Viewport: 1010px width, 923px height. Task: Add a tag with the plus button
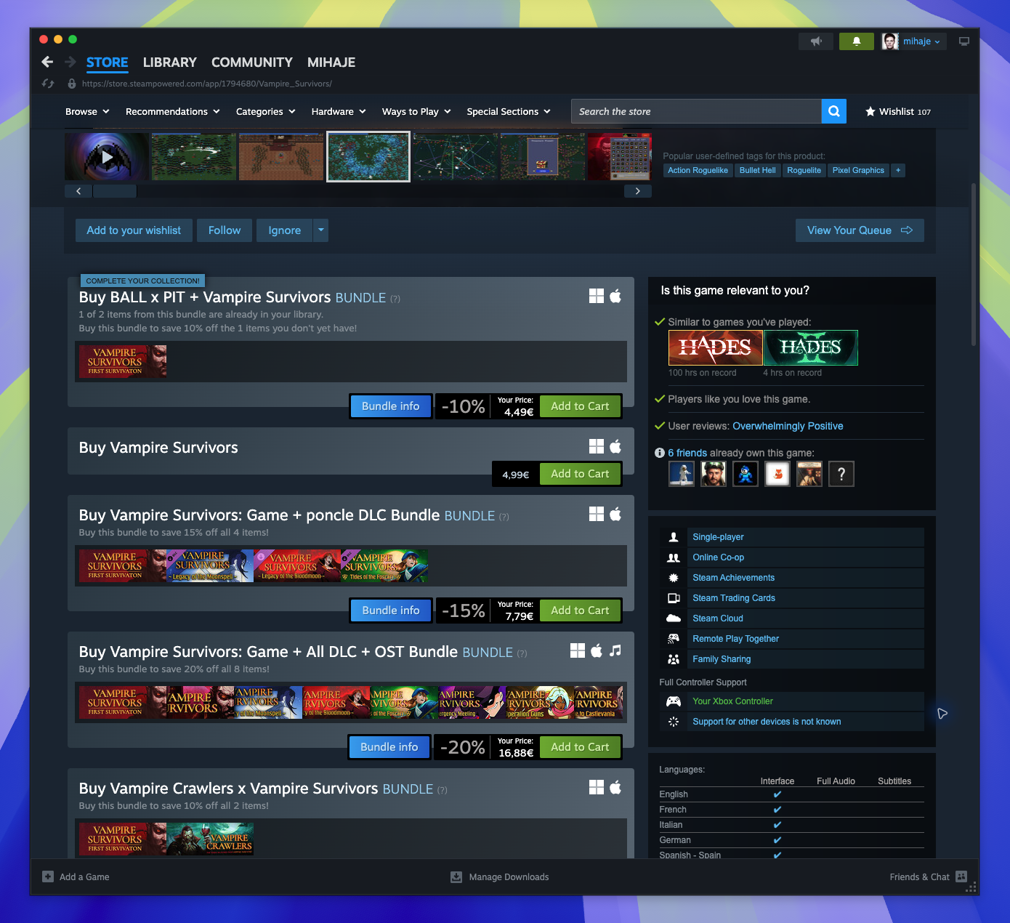coord(898,170)
